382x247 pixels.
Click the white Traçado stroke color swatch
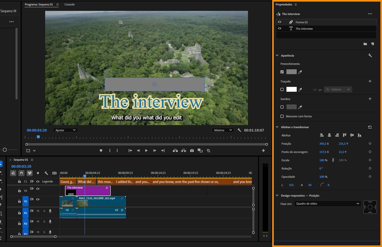(291, 90)
